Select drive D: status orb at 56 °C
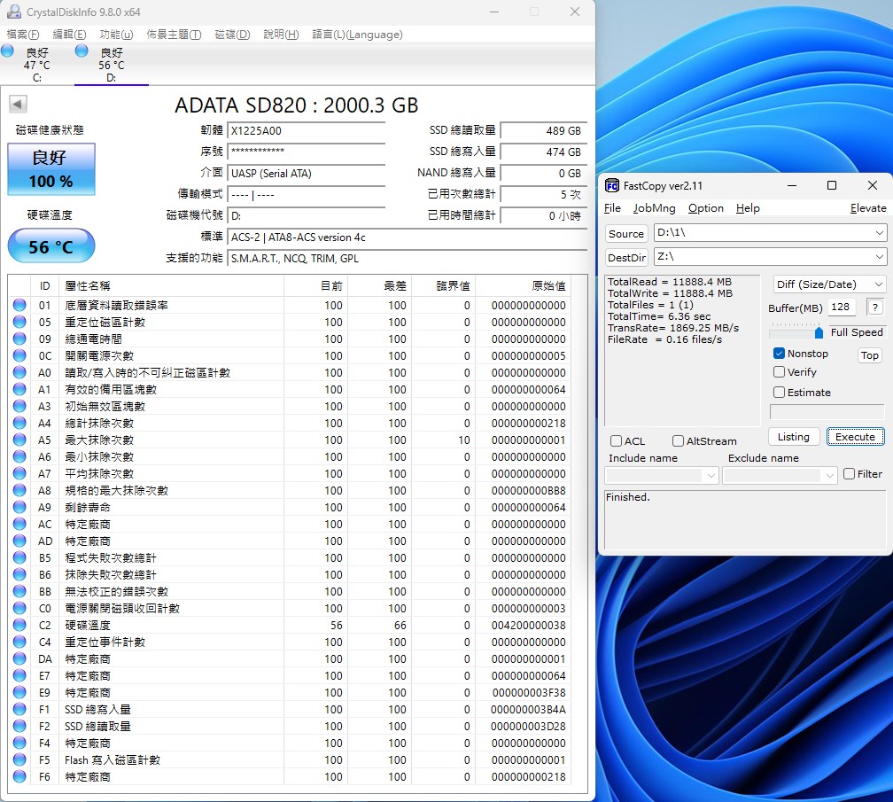The image size is (893, 802). click(82, 51)
